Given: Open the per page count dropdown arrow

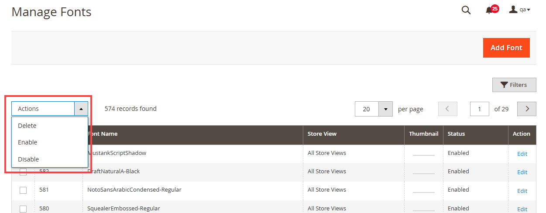Looking at the screenshot, I should click(385, 109).
